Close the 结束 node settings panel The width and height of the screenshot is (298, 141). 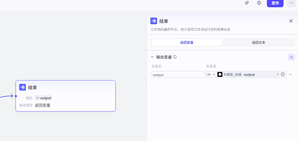click(291, 21)
